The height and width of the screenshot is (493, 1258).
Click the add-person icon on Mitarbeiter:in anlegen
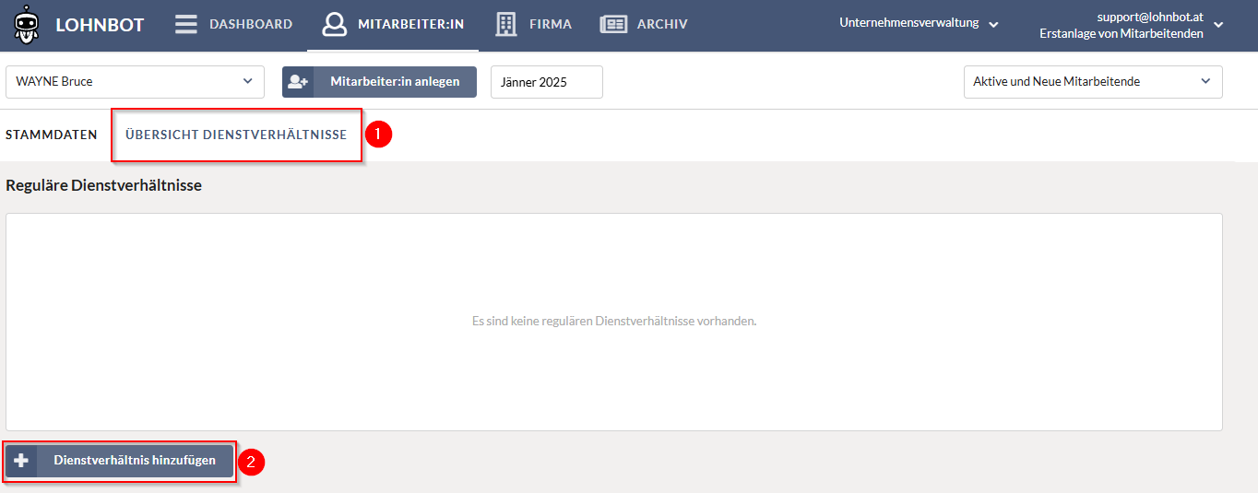(298, 81)
